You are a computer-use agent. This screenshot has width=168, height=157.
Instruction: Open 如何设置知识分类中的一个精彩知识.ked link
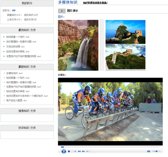[27, 96]
